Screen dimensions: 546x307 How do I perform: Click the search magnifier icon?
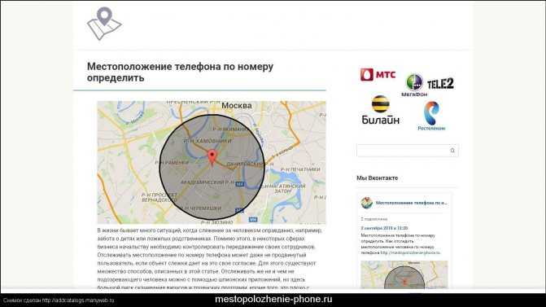point(452,151)
